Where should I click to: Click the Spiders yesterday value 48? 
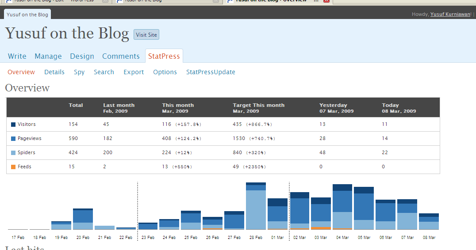(x=322, y=152)
